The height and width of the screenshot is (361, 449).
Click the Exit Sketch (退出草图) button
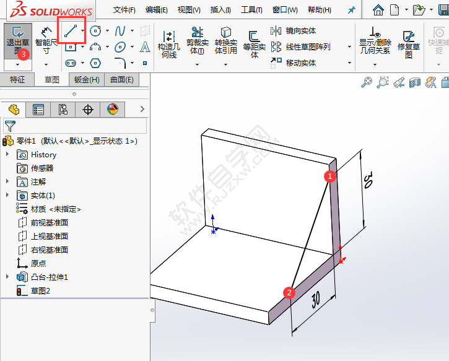tap(18, 41)
